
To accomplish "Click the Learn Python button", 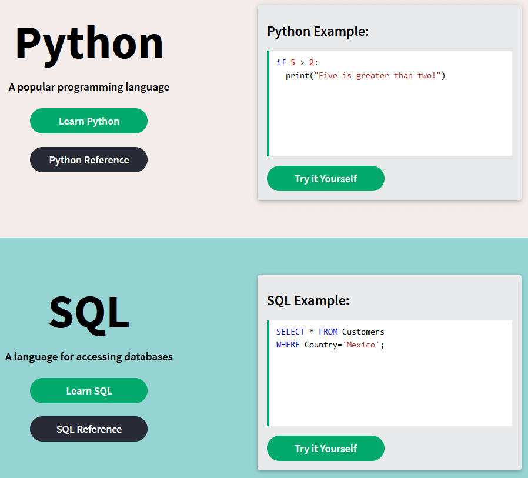I will 89,121.
